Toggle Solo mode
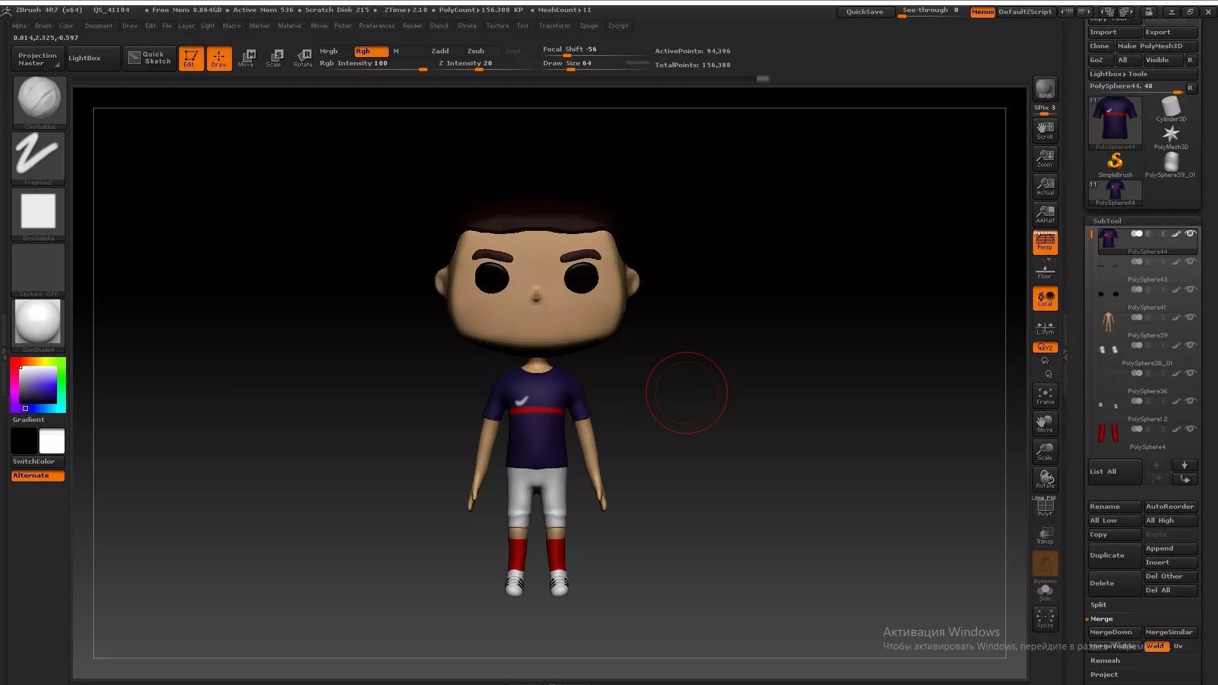 (1045, 592)
